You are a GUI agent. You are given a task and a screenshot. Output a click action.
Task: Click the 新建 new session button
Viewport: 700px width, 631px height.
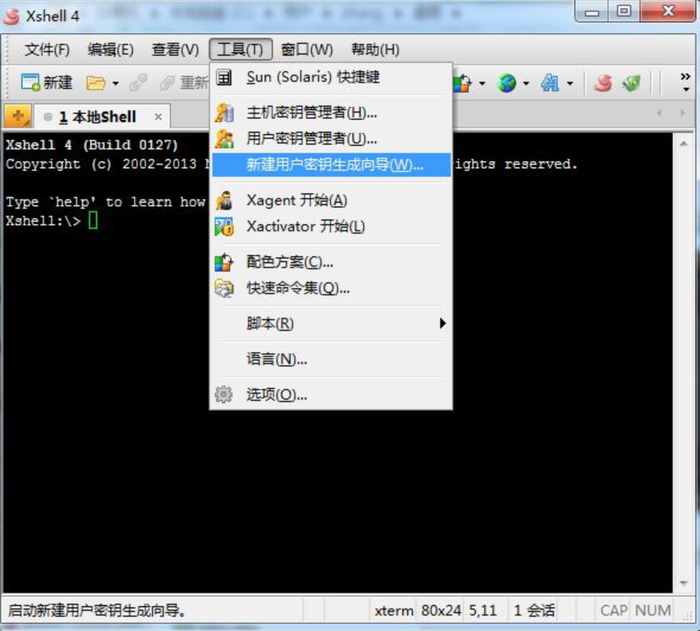46,82
